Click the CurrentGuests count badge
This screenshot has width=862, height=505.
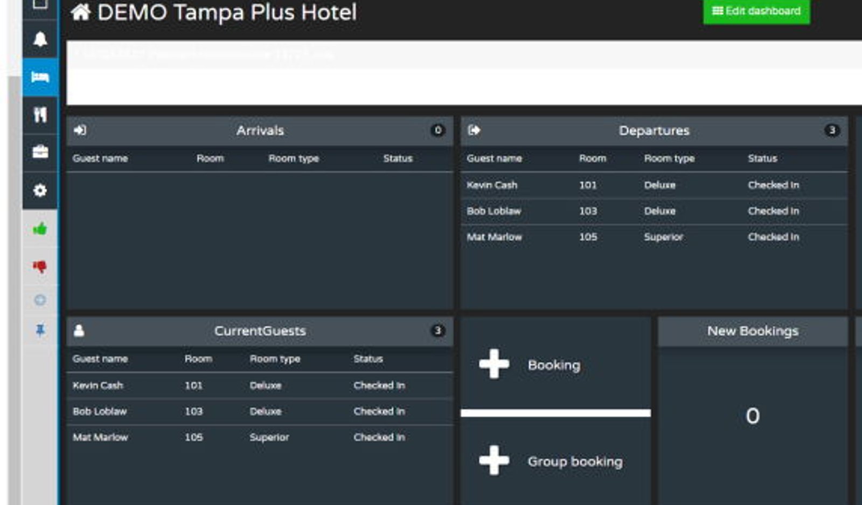[437, 330]
